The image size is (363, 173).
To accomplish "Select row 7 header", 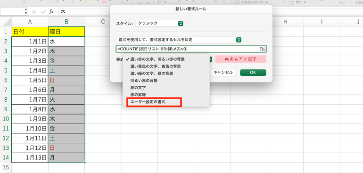I will point(6,90).
